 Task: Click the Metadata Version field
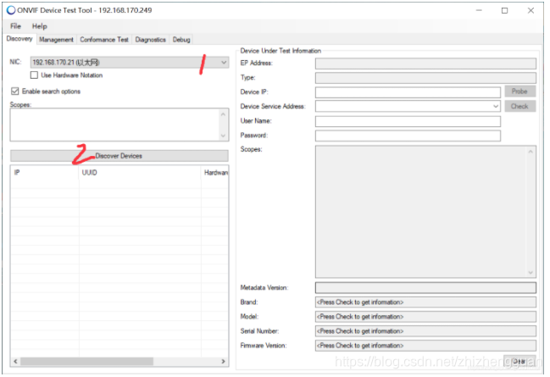[425, 288]
